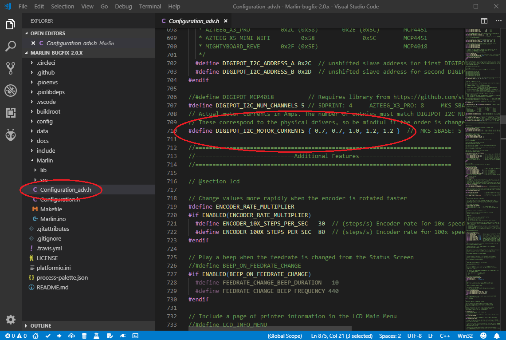This screenshot has width=506, height=340.
Task: Select the Configuration_adv.h editor tab
Action: pyautogui.click(x=194, y=21)
